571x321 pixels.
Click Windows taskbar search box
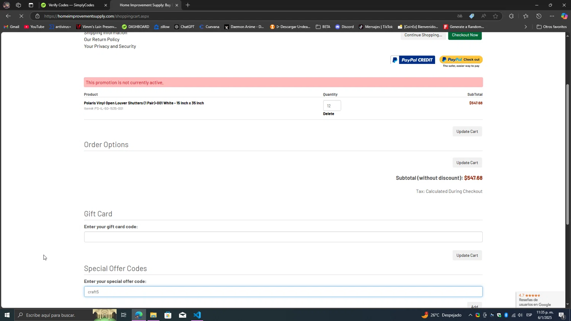pyautogui.click(x=65, y=315)
